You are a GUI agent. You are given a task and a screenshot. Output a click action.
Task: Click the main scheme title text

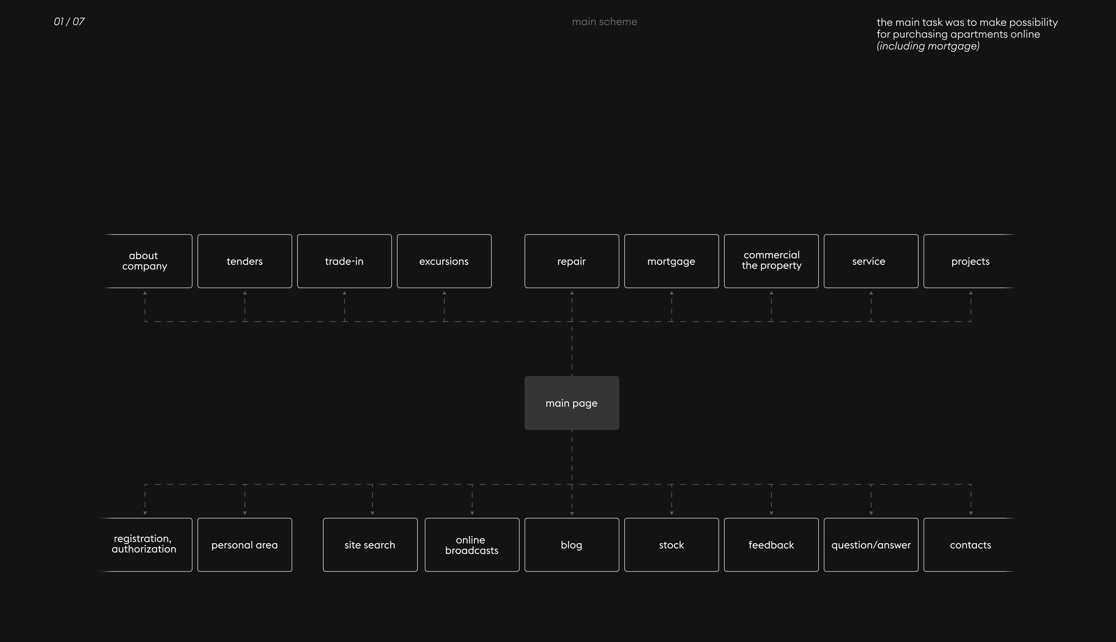[604, 22]
